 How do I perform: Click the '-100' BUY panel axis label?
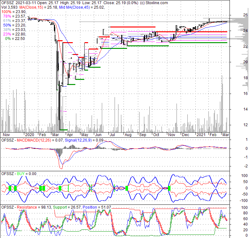click(244, 201)
